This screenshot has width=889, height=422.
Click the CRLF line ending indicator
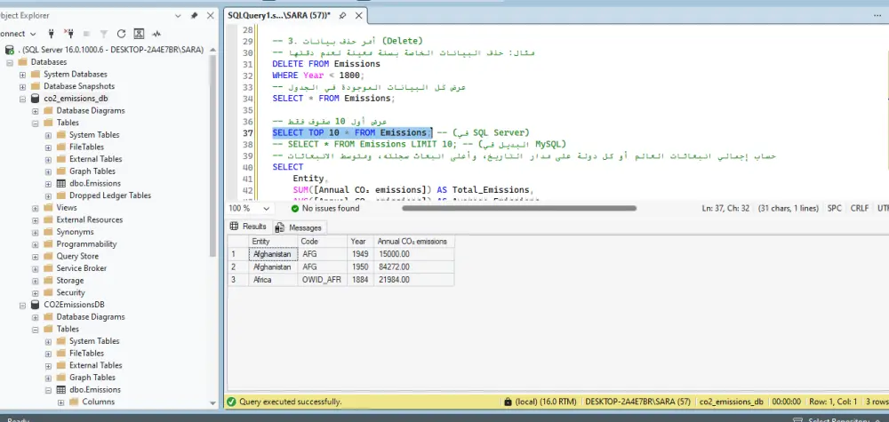pyautogui.click(x=859, y=209)
